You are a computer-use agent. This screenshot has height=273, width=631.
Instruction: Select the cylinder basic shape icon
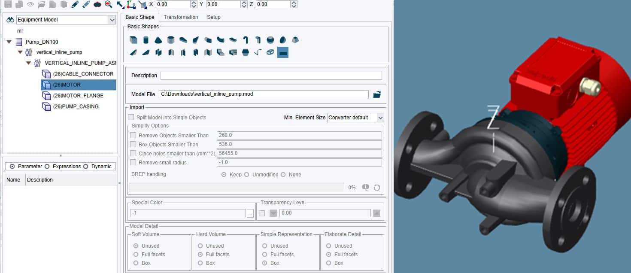click(x=146, y=40)
